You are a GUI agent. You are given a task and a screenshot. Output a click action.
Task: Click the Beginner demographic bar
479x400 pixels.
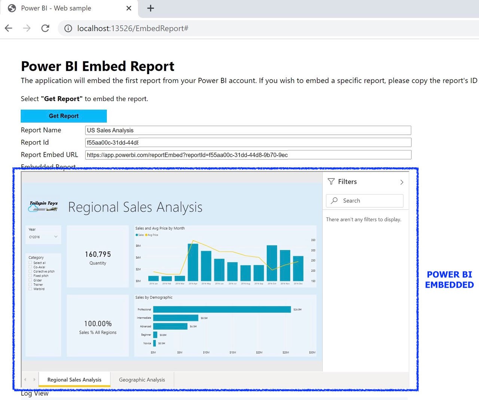(155, 335)
